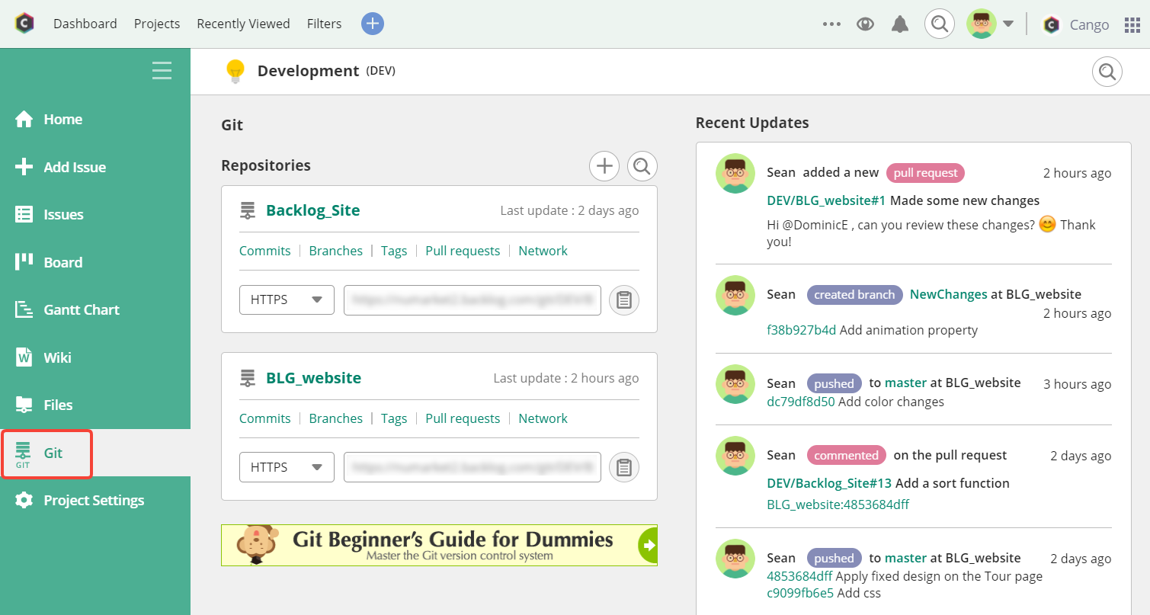Image resolution: width=1150 pixels, height=615 pixels.
Task: Open Gantt Chart in the sidebar
Action: [81, 310]
